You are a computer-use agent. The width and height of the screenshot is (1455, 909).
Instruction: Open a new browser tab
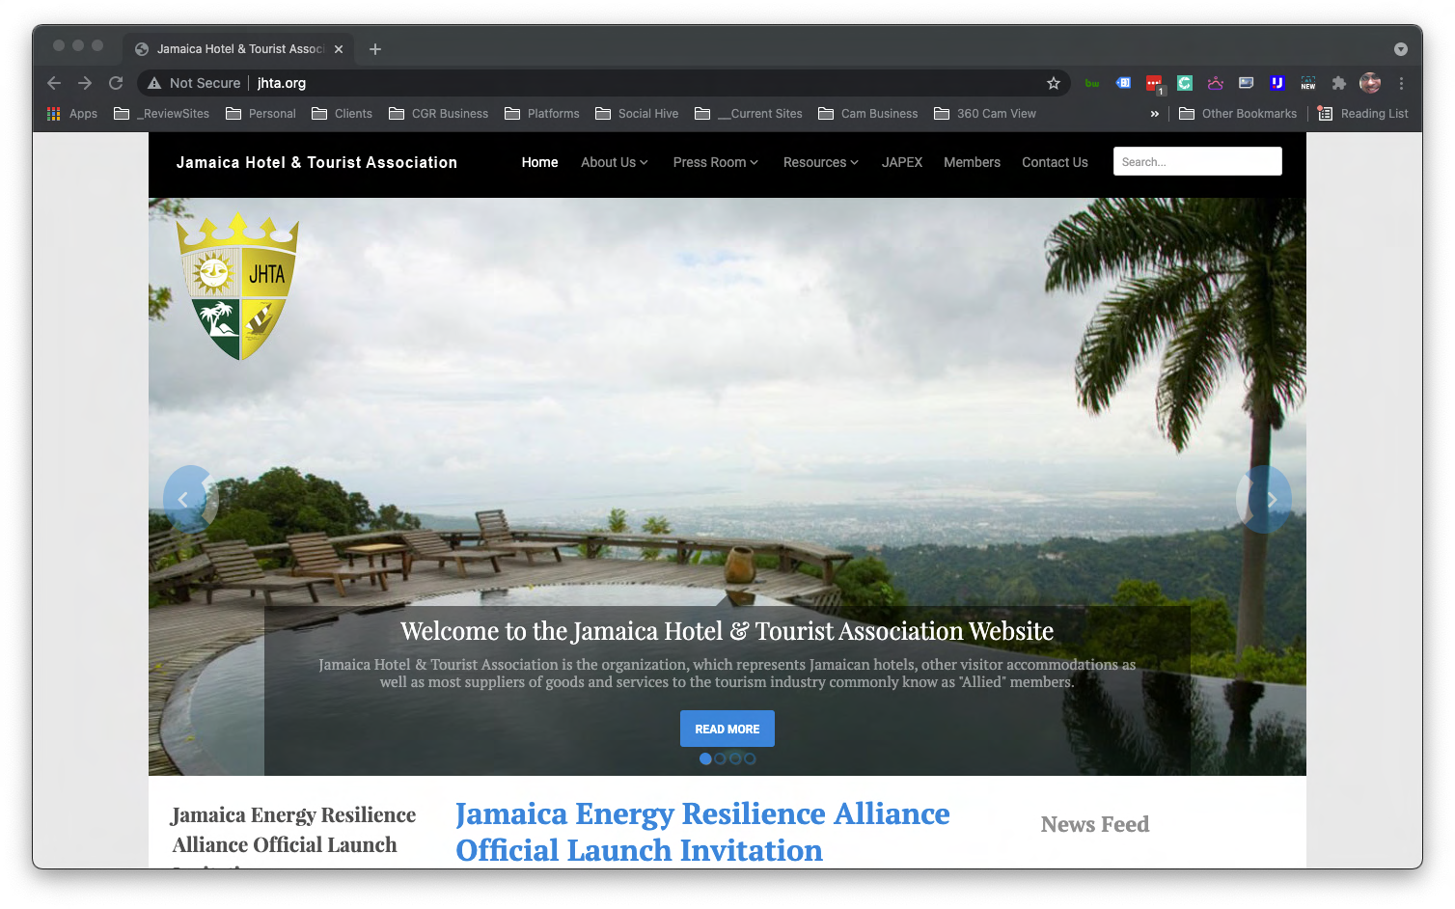pos(375,49)
